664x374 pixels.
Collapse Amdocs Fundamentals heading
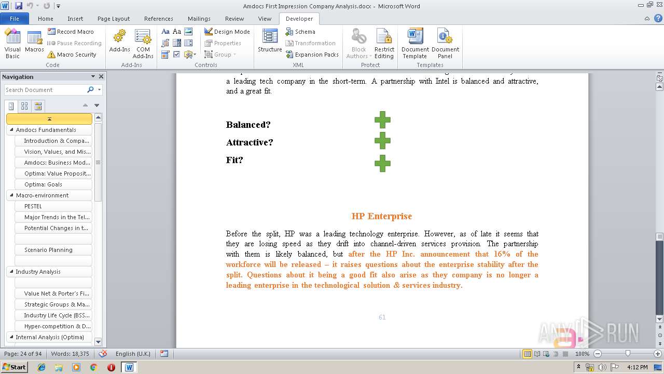12,130
